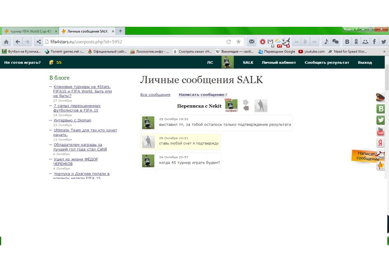Click the Twitter icon in browser toolbar
This screenshot has height=272, width=389.
[x=384, y=42]
